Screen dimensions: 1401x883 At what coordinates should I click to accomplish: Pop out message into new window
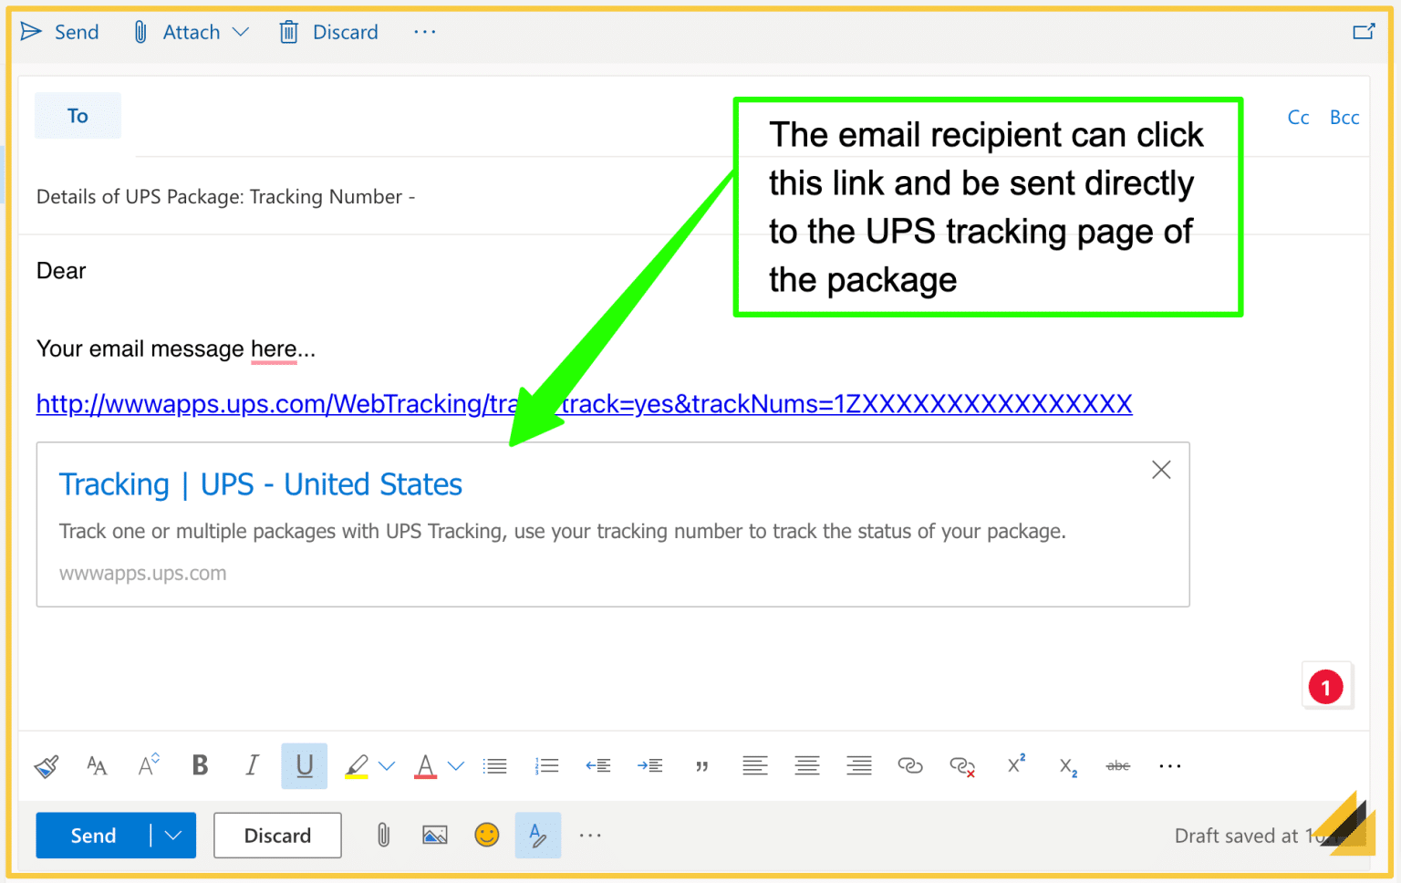tap(1364, 32)
